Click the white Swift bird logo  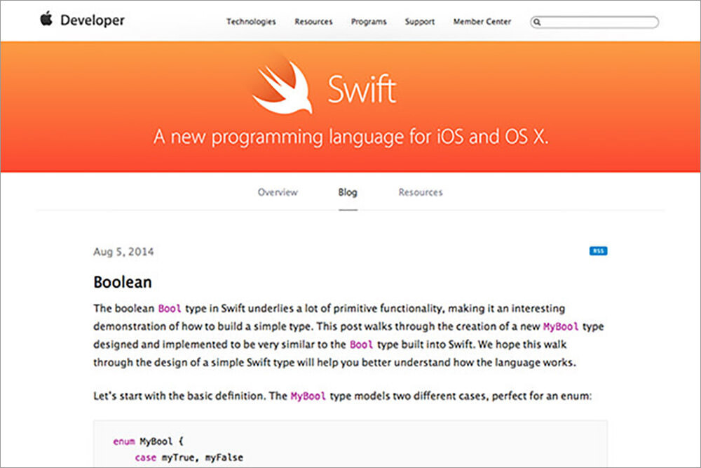pyautogui.click(x=283, y=88)
